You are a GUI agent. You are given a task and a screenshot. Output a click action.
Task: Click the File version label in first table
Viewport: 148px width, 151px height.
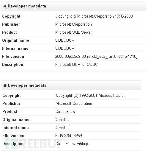tap(13, 57)
